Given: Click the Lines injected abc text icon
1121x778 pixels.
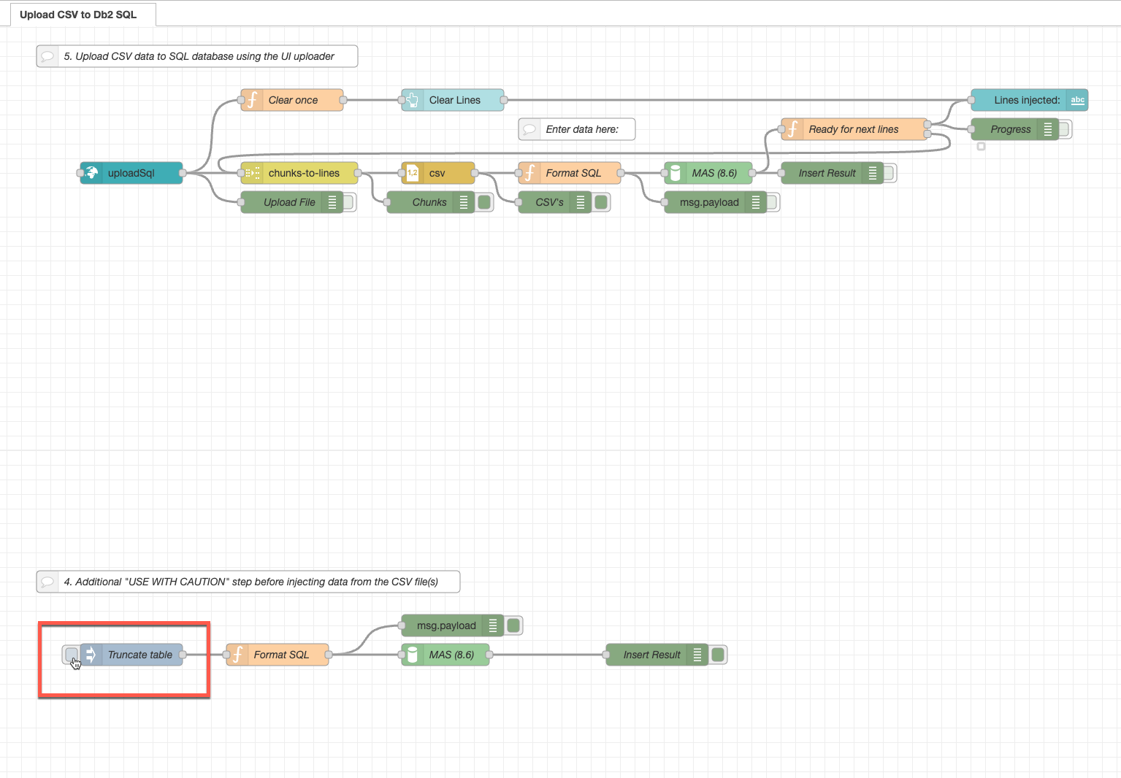Looking at the screenshot, I should [1077, 100].
